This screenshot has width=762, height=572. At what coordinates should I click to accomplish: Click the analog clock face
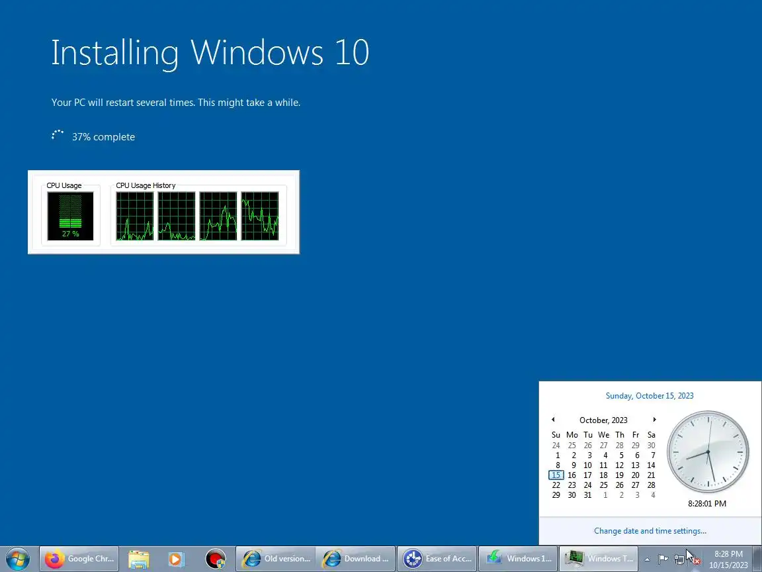(x=708, y=452)
